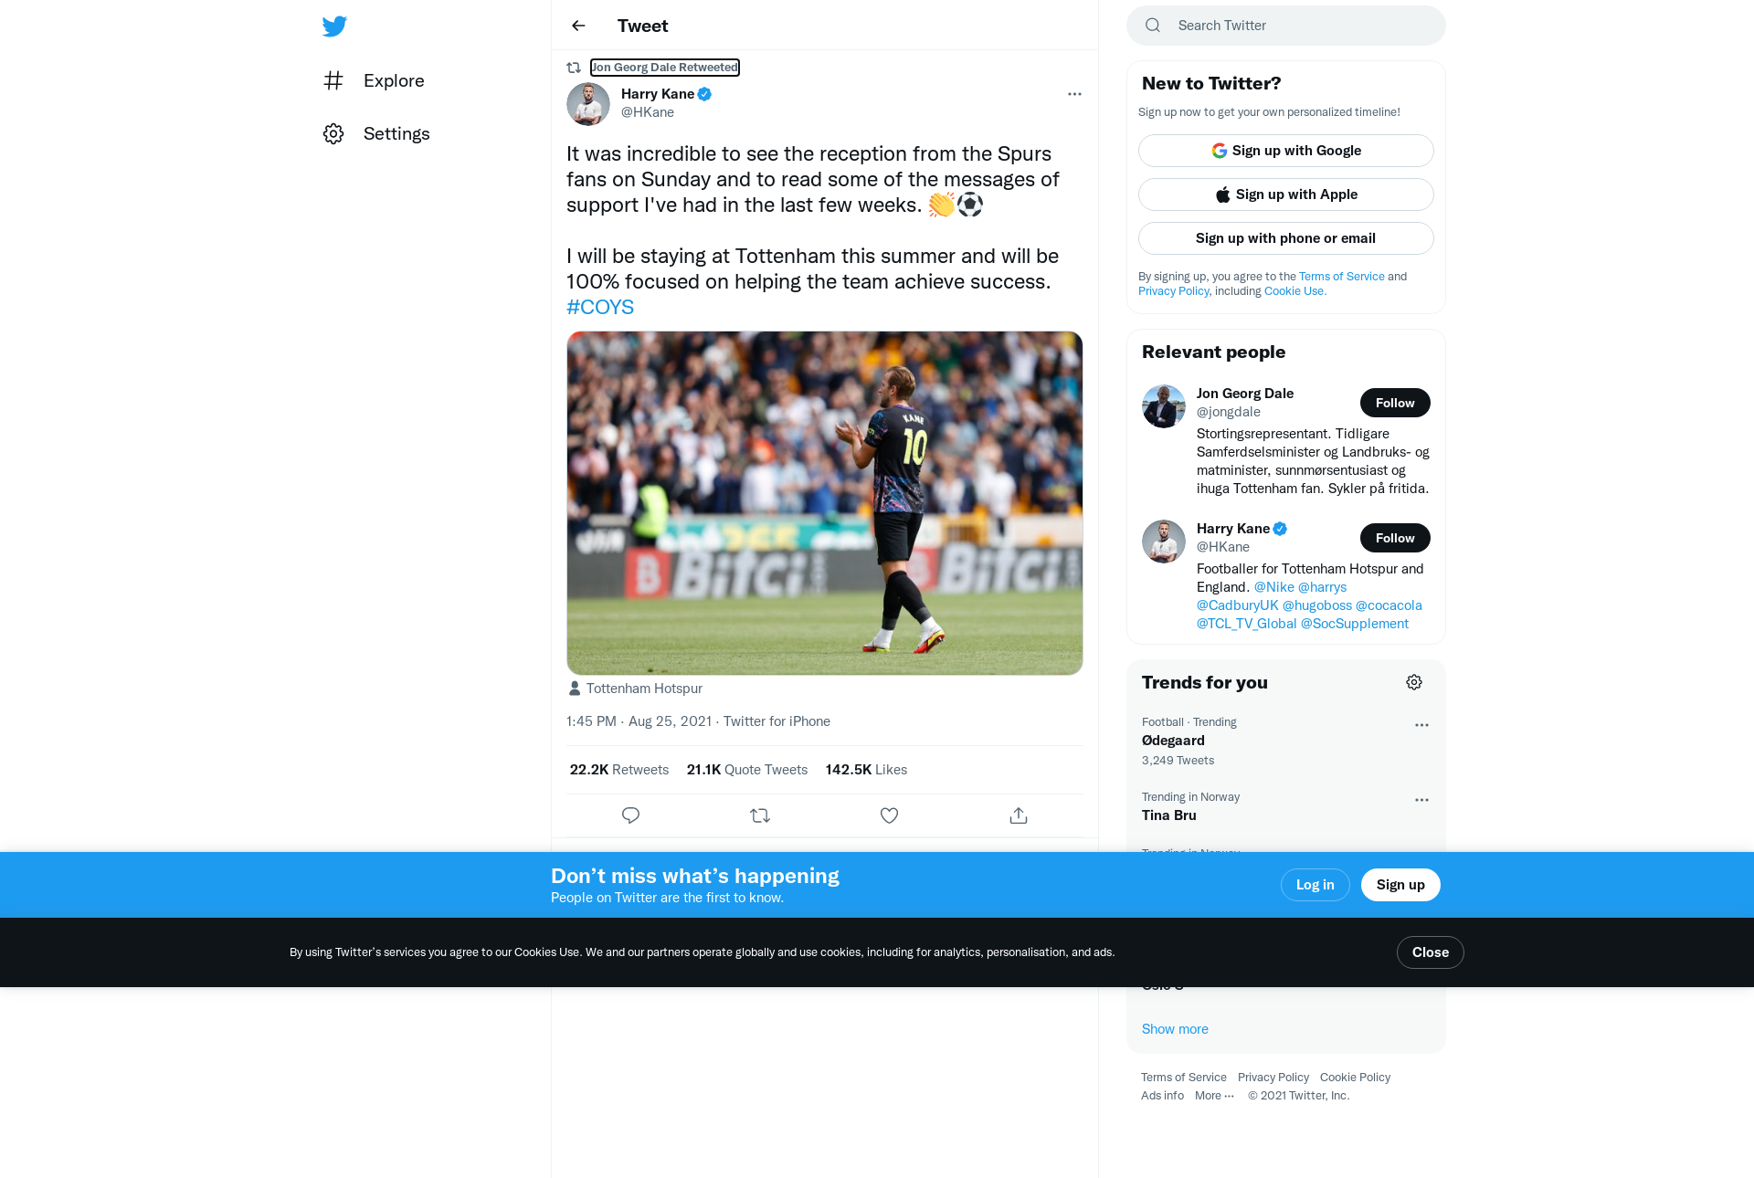
Task: Open more options for Ødegaard trend
Action: coord(1421,725)
